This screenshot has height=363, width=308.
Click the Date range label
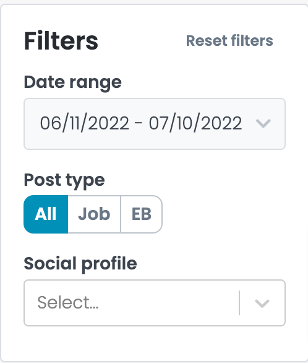[x=72, y=82]
